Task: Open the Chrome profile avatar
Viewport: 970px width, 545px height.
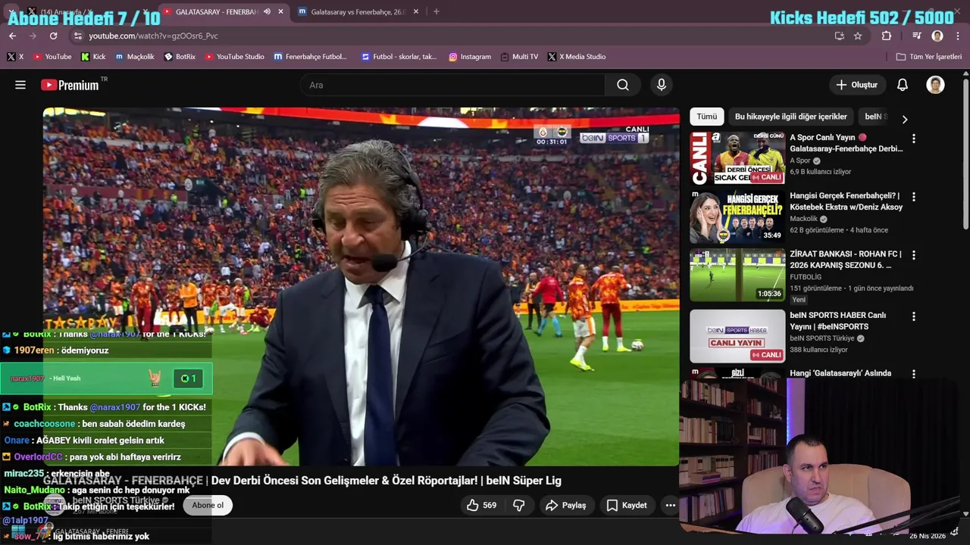Action: [x=937, y=36]
